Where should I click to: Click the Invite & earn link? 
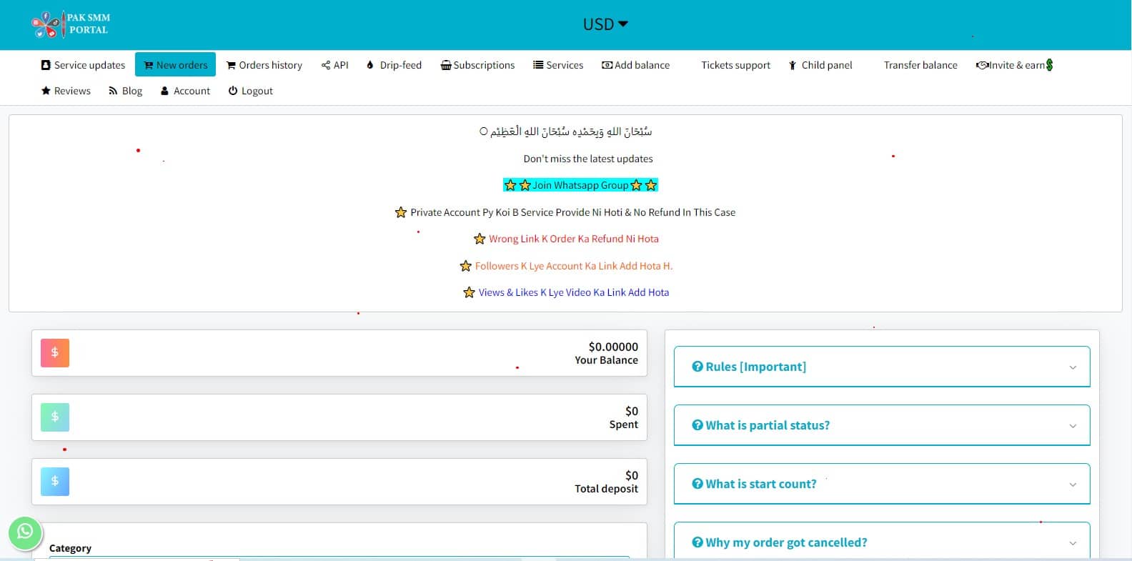[x=1014, y=65]
